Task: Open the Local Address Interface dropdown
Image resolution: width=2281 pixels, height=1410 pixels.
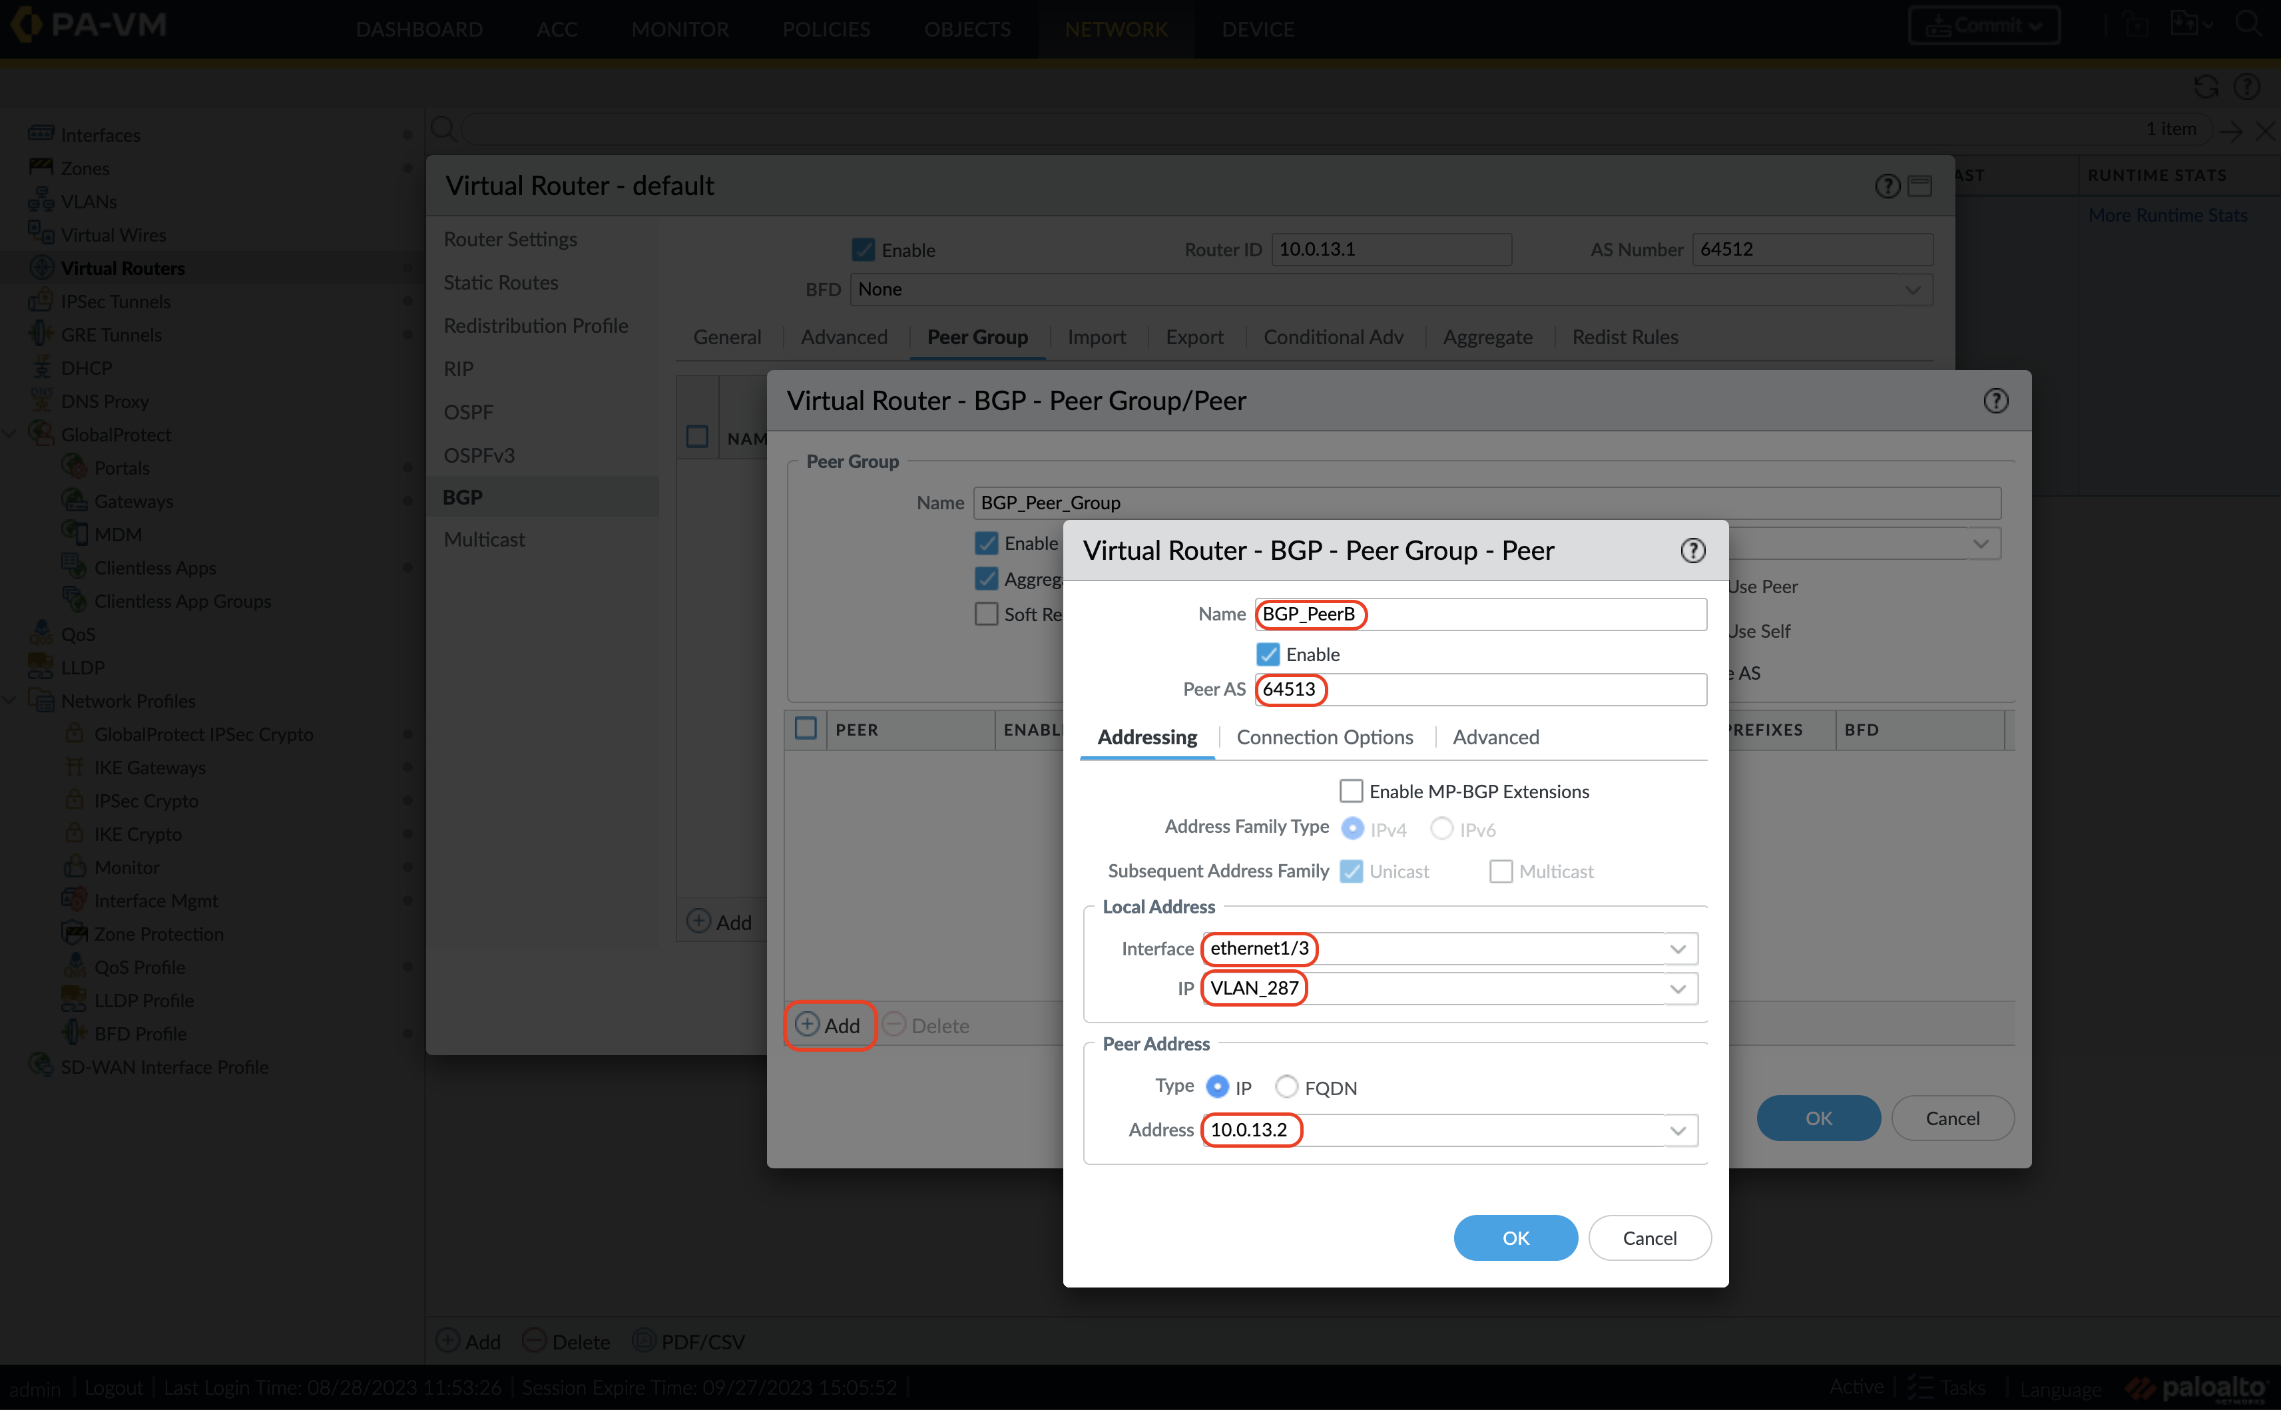Action: tap(1678, 949)
